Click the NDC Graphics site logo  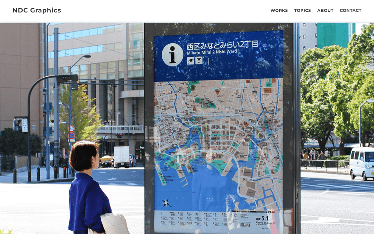pyautogui.click(x=37, y=10)
